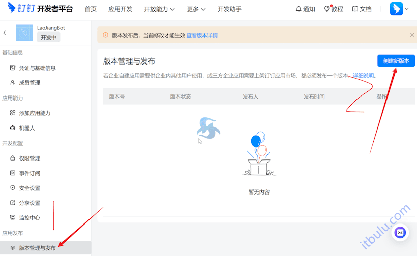Click the 版本管理与发布 page heading
This screenshot has height=256, width=417.
pos(129,61)
